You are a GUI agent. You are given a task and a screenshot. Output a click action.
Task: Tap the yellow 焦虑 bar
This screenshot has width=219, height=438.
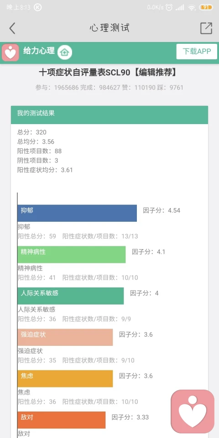[65, 379]
